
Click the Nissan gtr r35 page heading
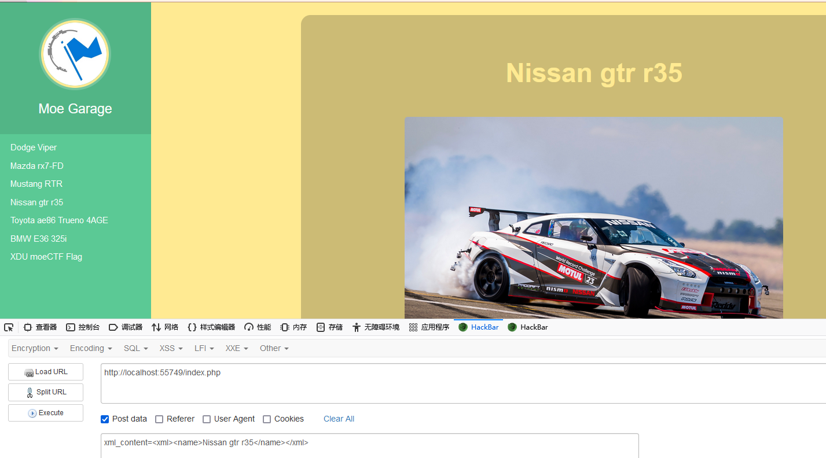[594, 73]
